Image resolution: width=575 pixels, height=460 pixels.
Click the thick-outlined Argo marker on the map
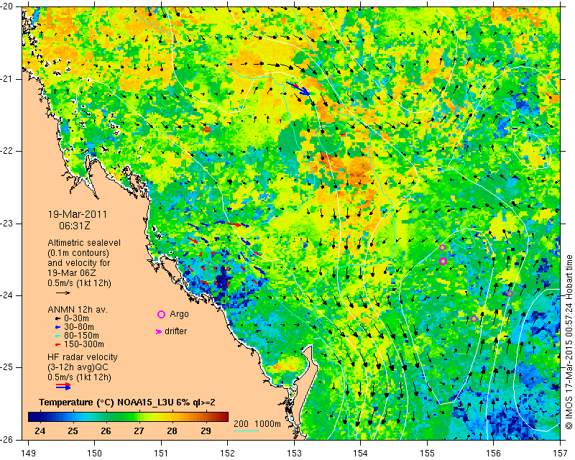pos(443,261)
